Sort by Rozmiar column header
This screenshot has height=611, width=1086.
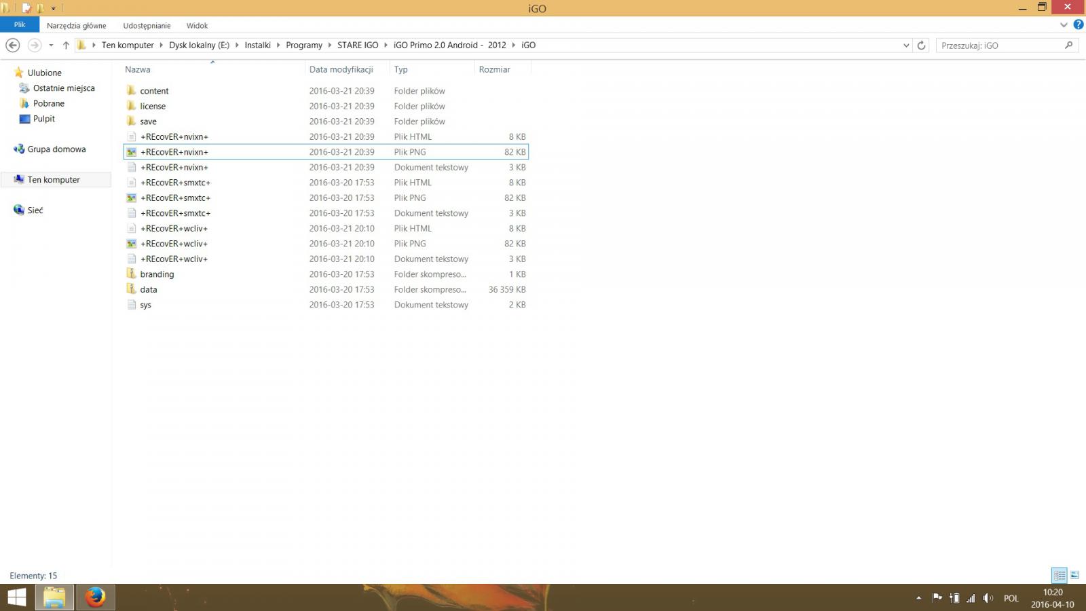(x=495, y=69)
